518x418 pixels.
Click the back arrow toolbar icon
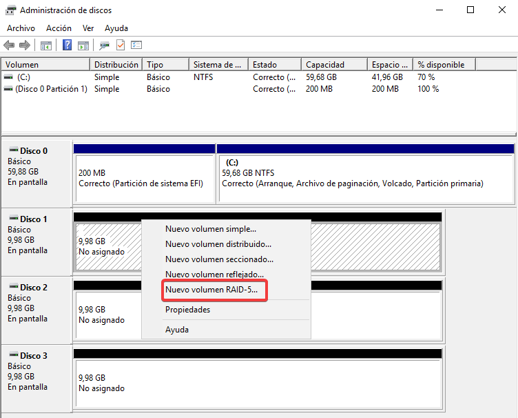(x=9, y=46)
